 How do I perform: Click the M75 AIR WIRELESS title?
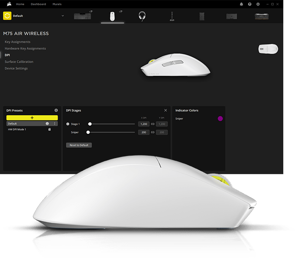click(26, 33)
